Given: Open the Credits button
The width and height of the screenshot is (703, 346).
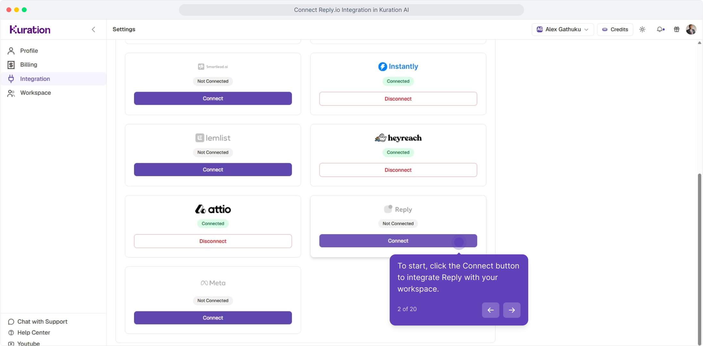Looking at the screenshot, I should tap(615, 29).
